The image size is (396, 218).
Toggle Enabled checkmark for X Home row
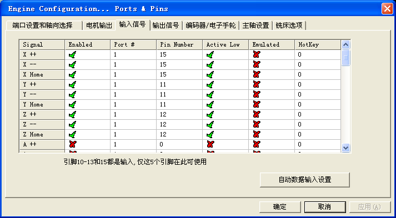(72, 75)
